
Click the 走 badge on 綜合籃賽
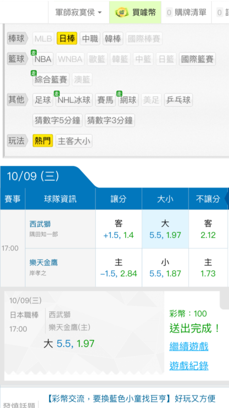coord(33,73)
